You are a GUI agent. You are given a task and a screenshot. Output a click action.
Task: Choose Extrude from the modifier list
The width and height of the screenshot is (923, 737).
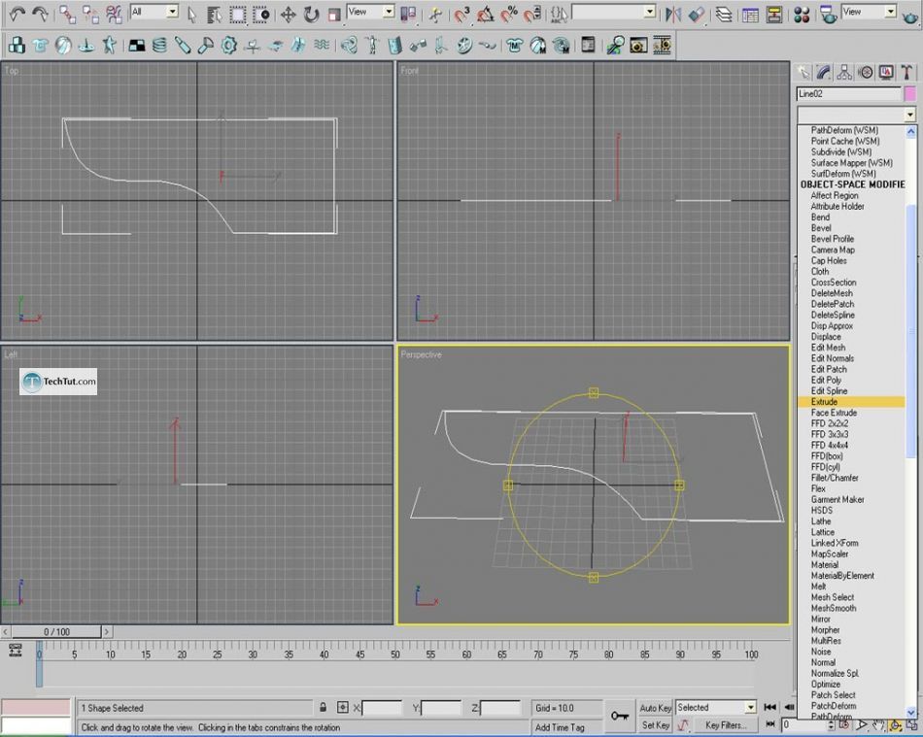coord(850,402)
